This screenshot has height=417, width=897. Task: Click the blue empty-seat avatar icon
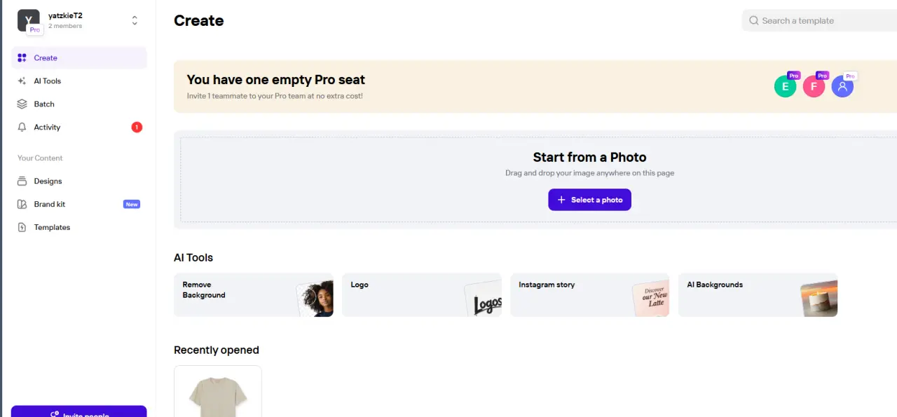point(842,87)
